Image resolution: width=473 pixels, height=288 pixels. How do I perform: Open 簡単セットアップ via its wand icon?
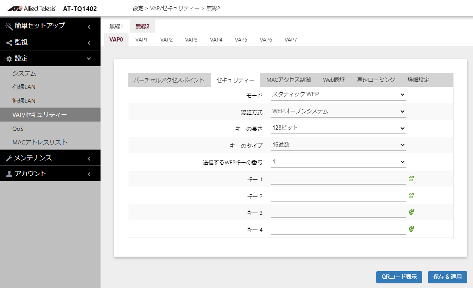(x=9, y=26)
